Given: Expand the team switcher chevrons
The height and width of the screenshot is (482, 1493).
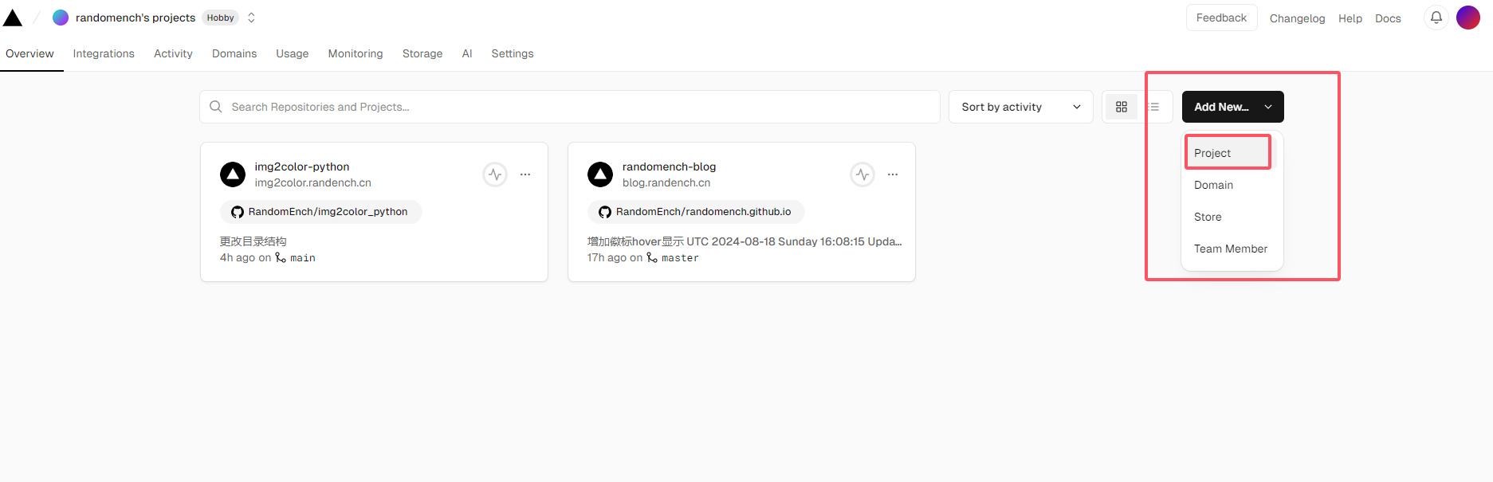Looking at the screenshot, I should 251,18.
